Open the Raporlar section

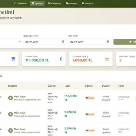point(87,4)
